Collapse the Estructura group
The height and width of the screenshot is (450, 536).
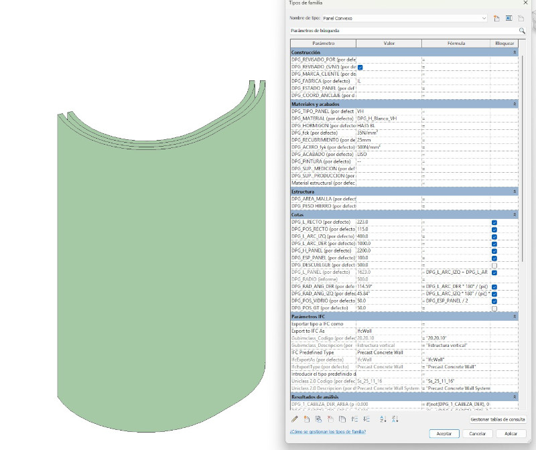click(515, 192)
